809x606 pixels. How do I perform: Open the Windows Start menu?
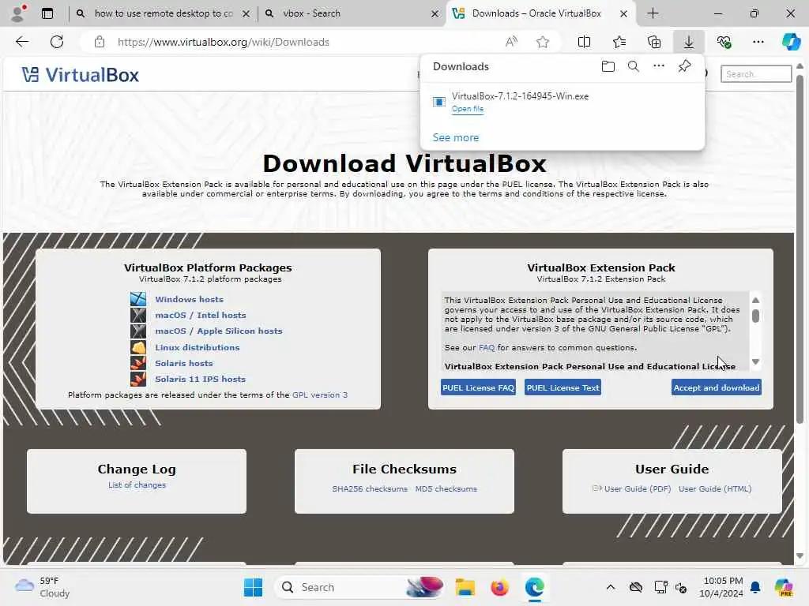click(x=253, y=587)
